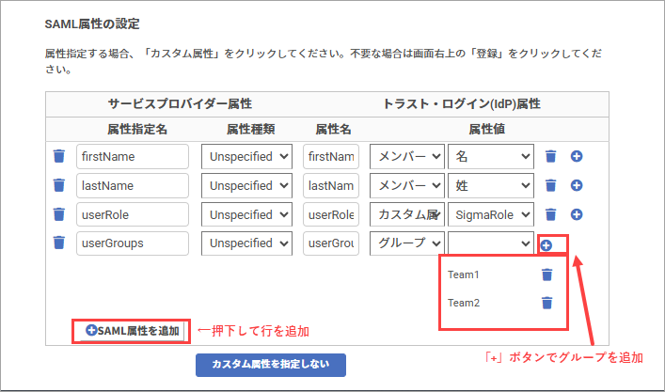
Task: Open the Unspecified type dropdown for userGroups
Action: pos(246,243)
